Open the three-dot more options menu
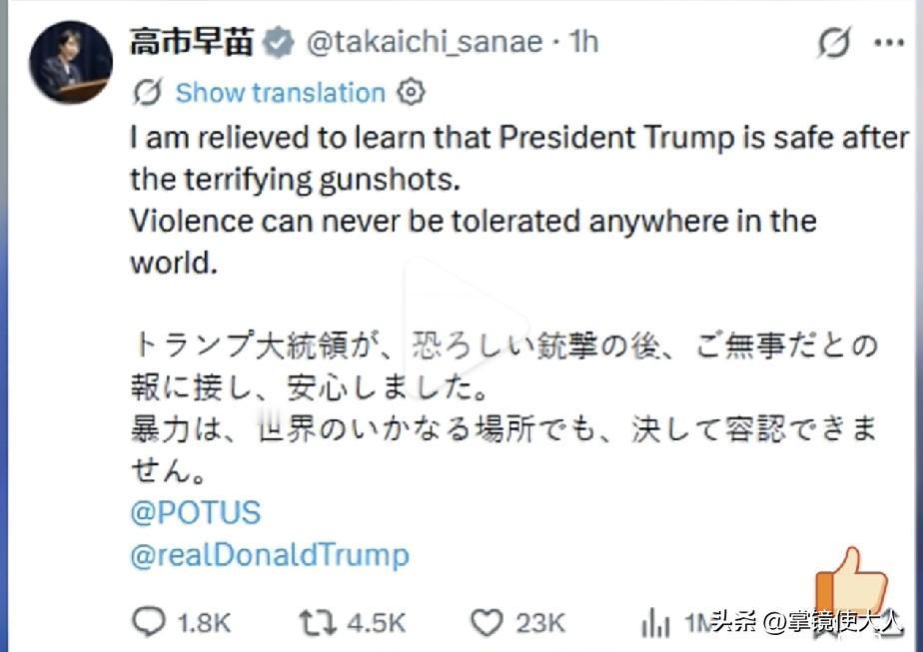923x652 pixels. [x=888, y=43]
